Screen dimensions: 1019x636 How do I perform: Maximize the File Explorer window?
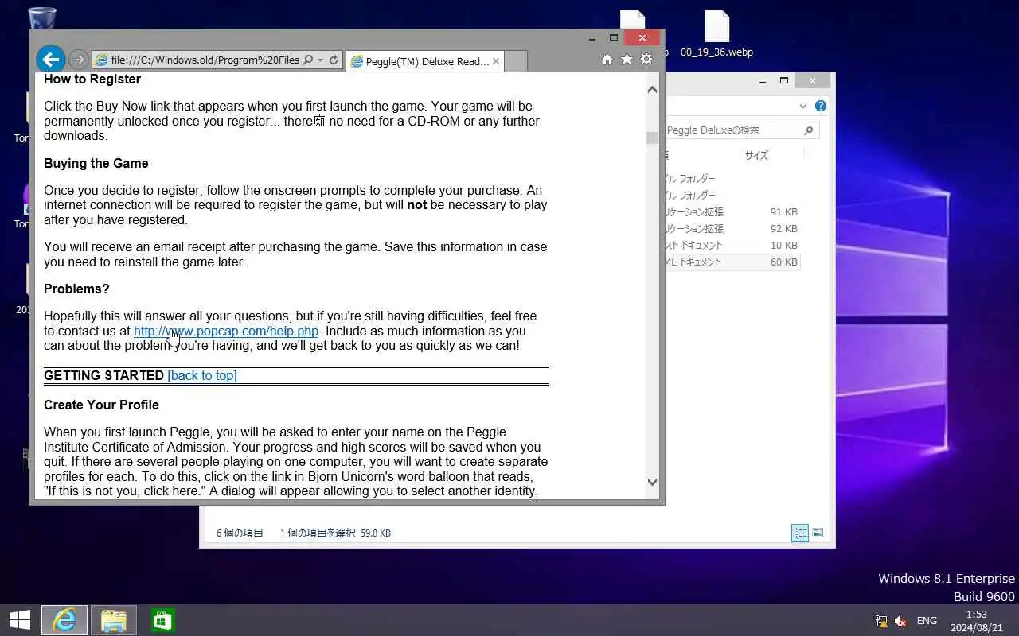784,80
